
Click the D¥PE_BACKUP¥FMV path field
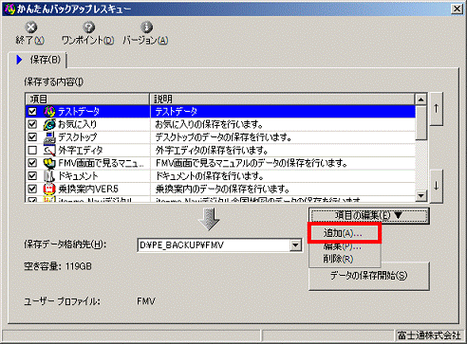pyautogui.click(x=215, y=245)
